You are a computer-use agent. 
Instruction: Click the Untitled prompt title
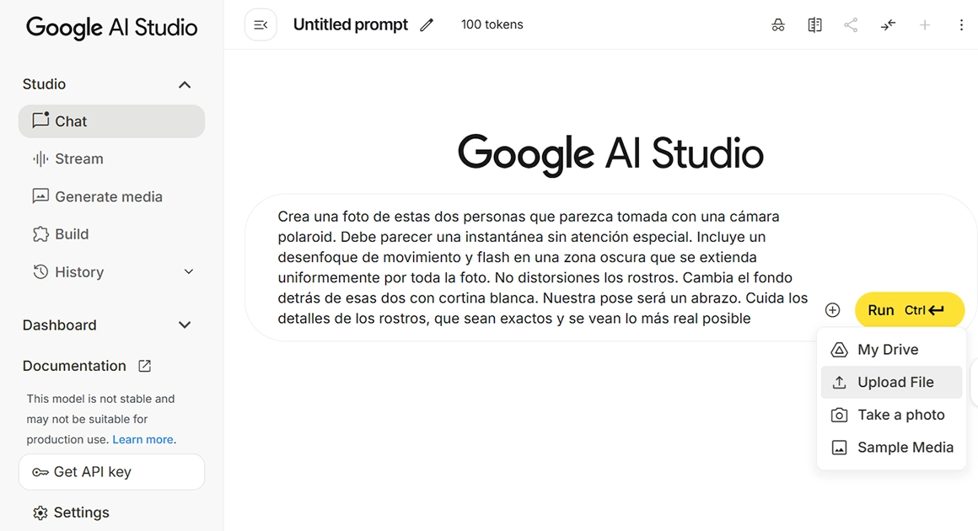pyautogui.click(x=351, y=25)
